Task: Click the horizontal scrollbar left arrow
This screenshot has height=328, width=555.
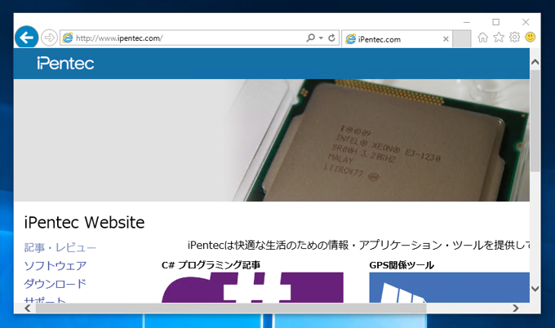Action: coord(28,308)
